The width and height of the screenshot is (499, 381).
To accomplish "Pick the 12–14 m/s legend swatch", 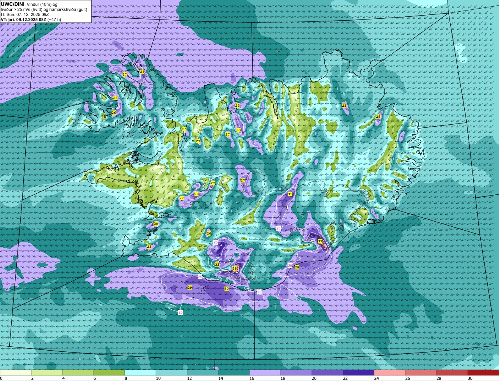I will coord(203,372).
